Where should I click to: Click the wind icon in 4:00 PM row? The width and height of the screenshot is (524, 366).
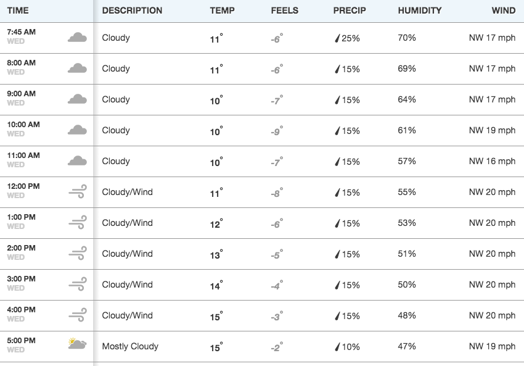(x=78, y=315)
